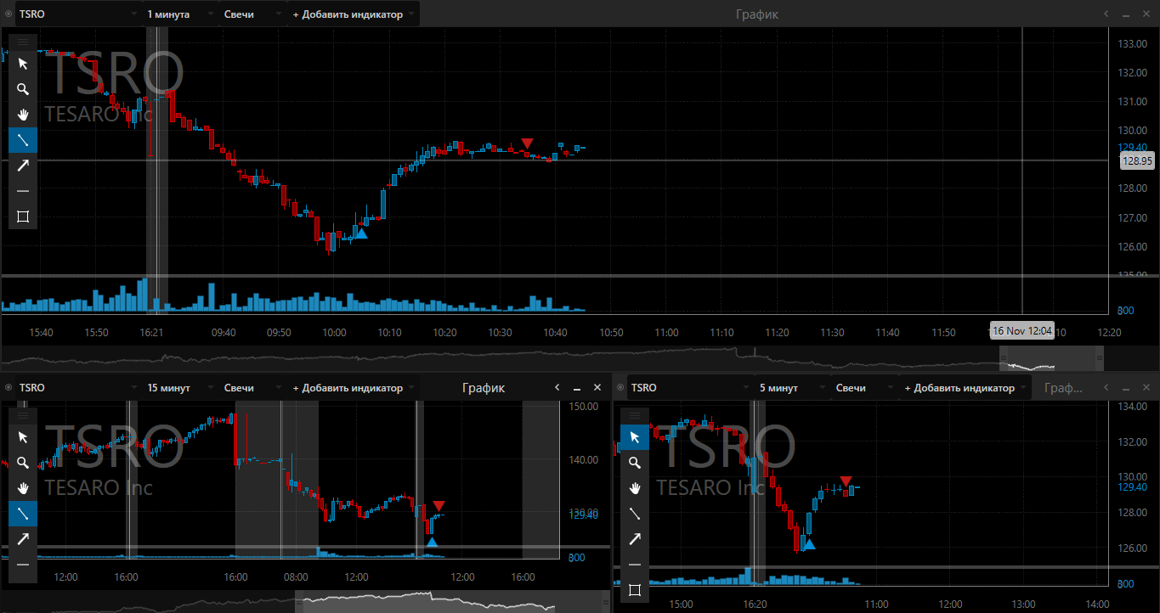The width and height of the screenshot is (1160, 613).
Task: Click the График title of the 15 минут chart
Action: (x=484, y=388)
